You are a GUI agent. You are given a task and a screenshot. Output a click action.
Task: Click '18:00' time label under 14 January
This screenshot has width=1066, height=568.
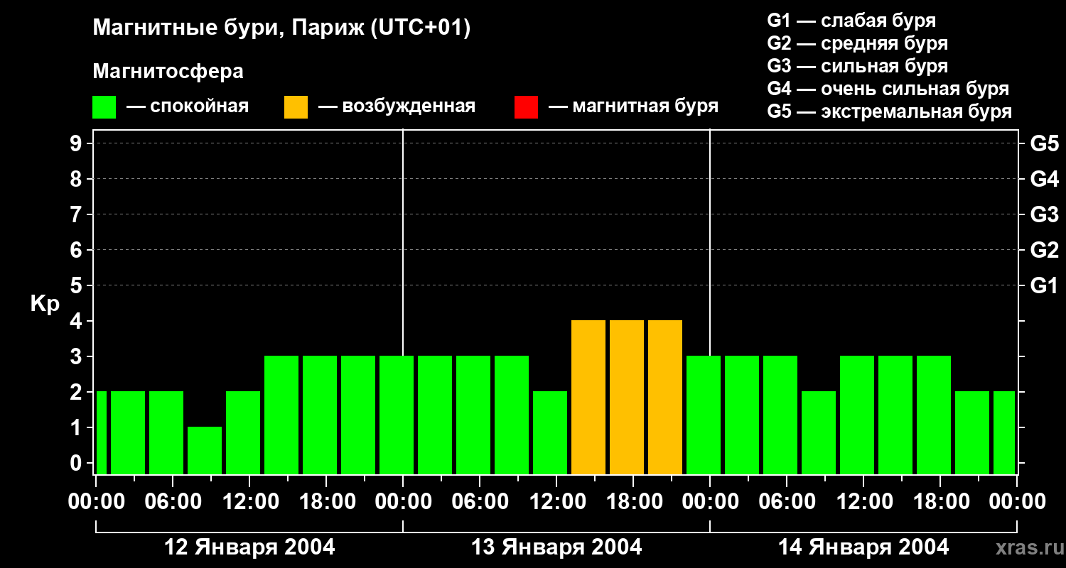click(x=940, y=502)
